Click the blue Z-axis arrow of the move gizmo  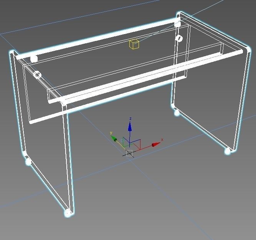[130, 127]
